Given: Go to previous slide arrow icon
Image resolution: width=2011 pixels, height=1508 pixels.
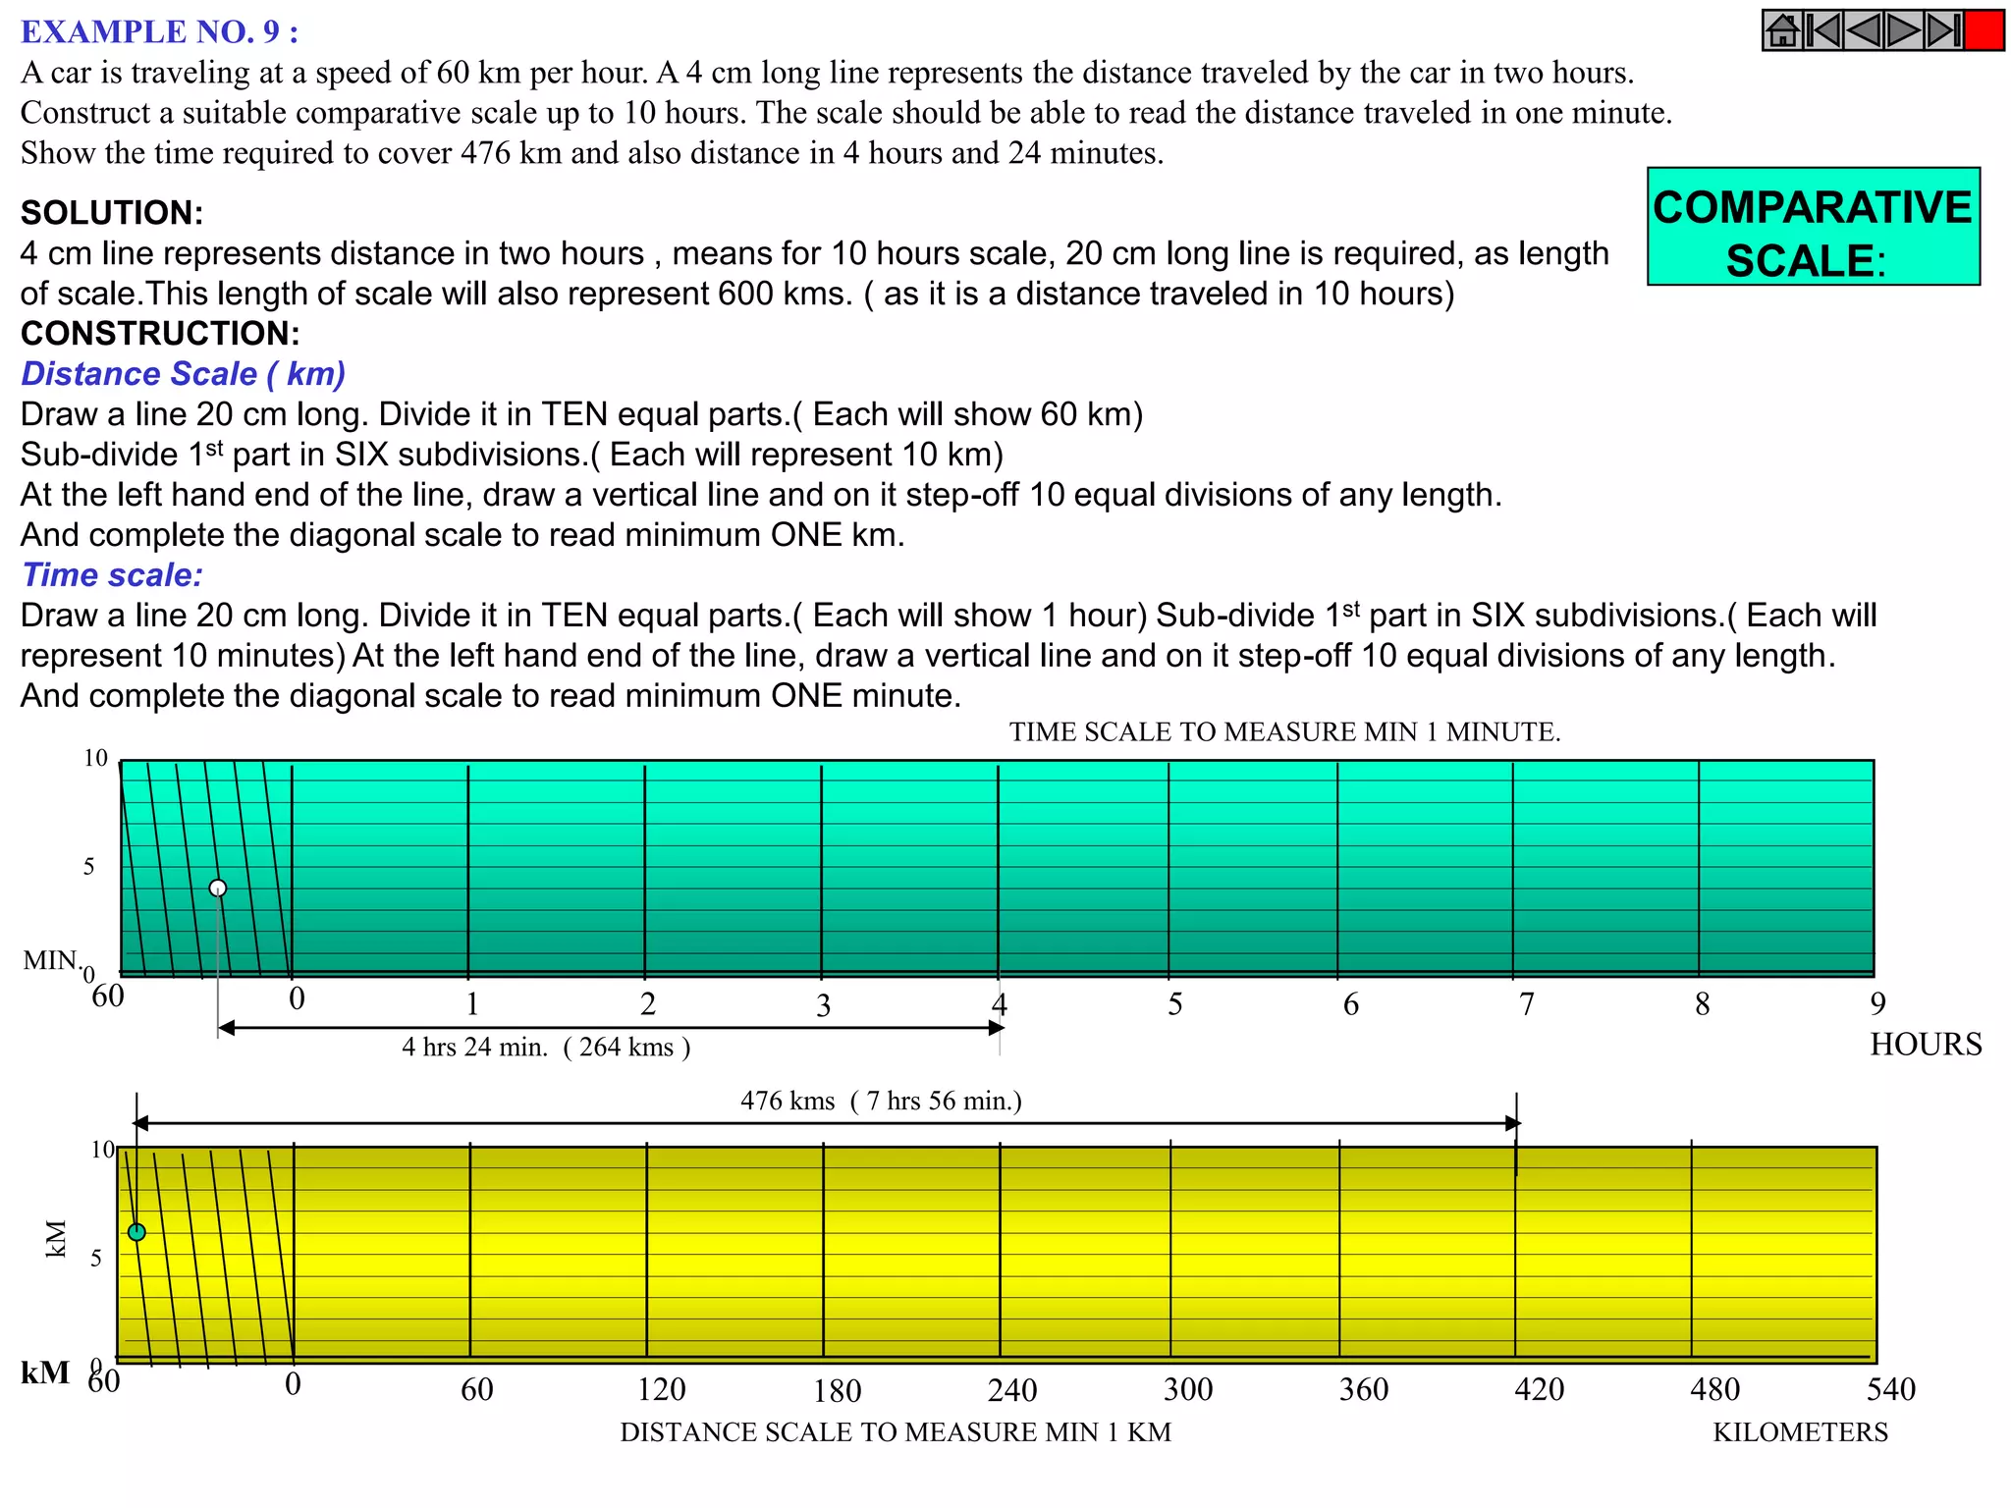Looking at the screenshot, I should pos(1864,30).
